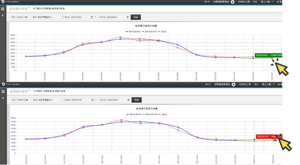
Task: Select the ALL item in the upper header bar
Action: (x=255, y=2)
